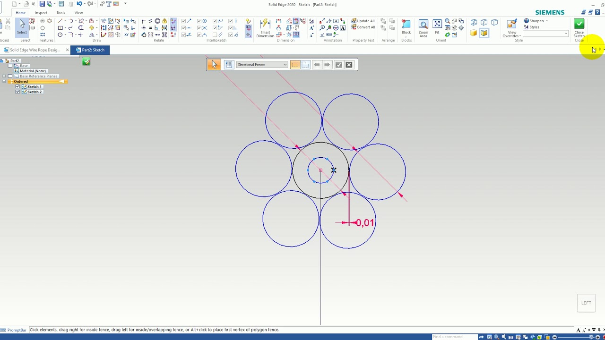Expand the View Overrides dropdown arrow
This screenshot has width=605, height=340.
tap(520, 36)
